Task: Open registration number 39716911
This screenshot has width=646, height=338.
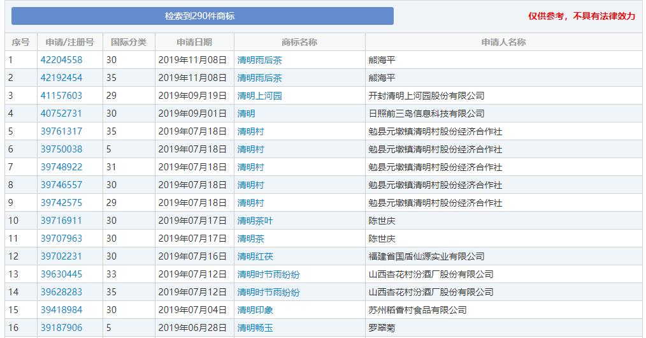Action: 61,221
